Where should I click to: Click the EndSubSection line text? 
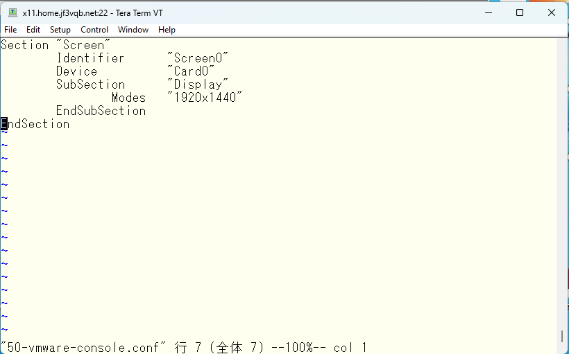coord(101,111)
